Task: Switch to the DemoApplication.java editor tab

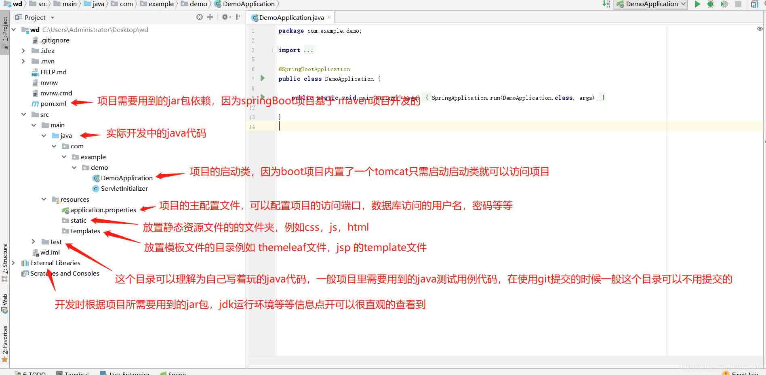Action: coord(290,17)
